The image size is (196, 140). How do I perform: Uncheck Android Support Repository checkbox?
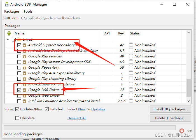[19, 45]
